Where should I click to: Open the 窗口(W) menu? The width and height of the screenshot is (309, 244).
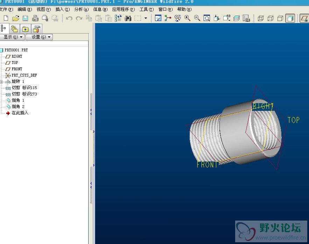click(x=166, y=9)
